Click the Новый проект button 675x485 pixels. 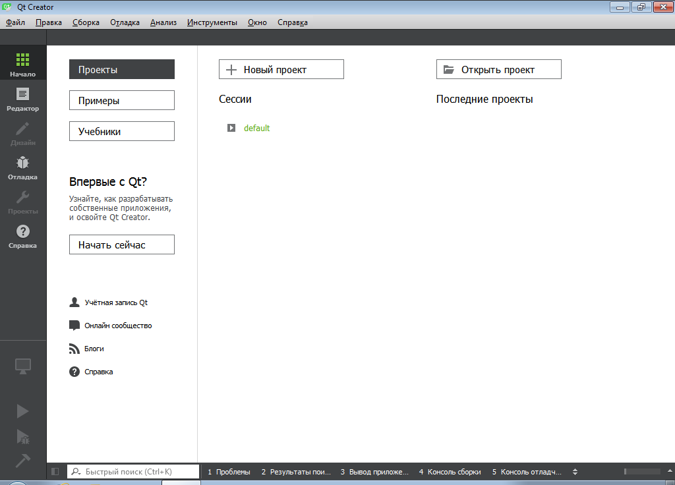click(281, 69)
